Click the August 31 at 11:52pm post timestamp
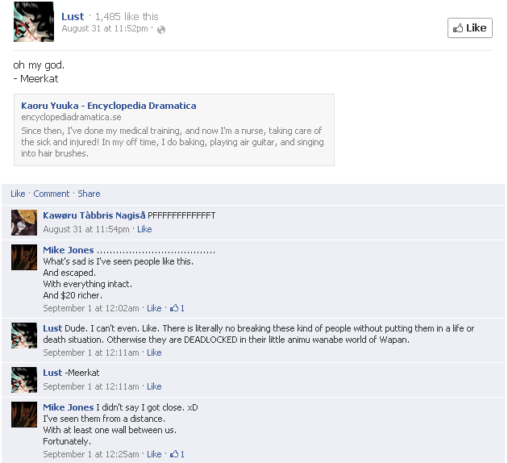 105,28
